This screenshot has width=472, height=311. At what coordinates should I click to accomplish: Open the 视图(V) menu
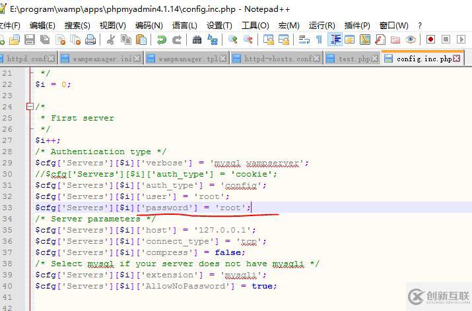click(113, 26)
